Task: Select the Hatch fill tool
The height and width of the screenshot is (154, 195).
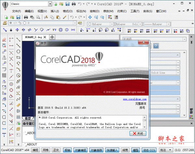Action: point(19,117)
